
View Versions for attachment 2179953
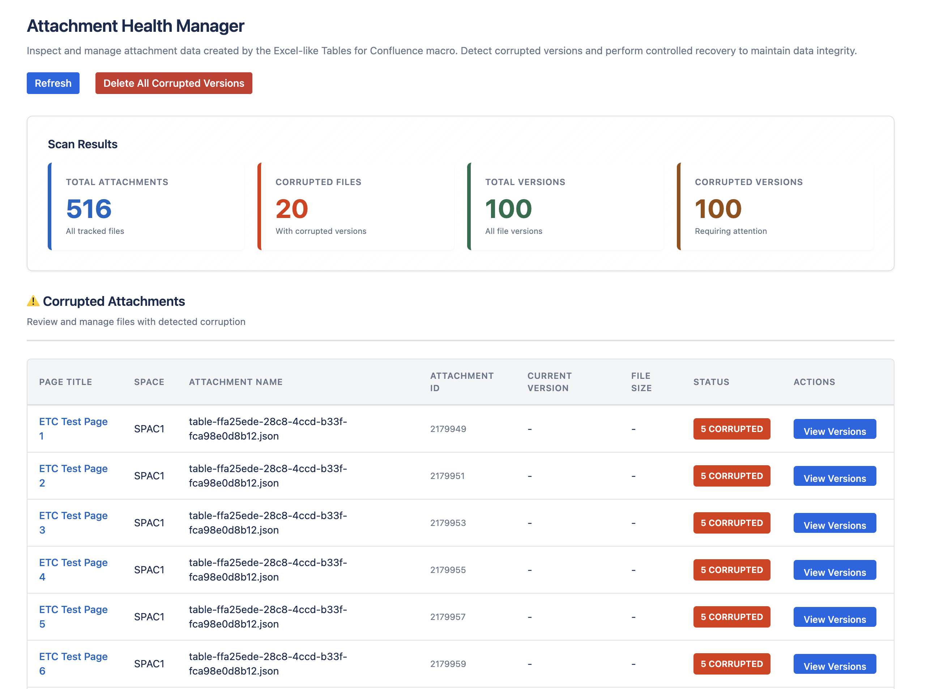(x=834, y=523)
